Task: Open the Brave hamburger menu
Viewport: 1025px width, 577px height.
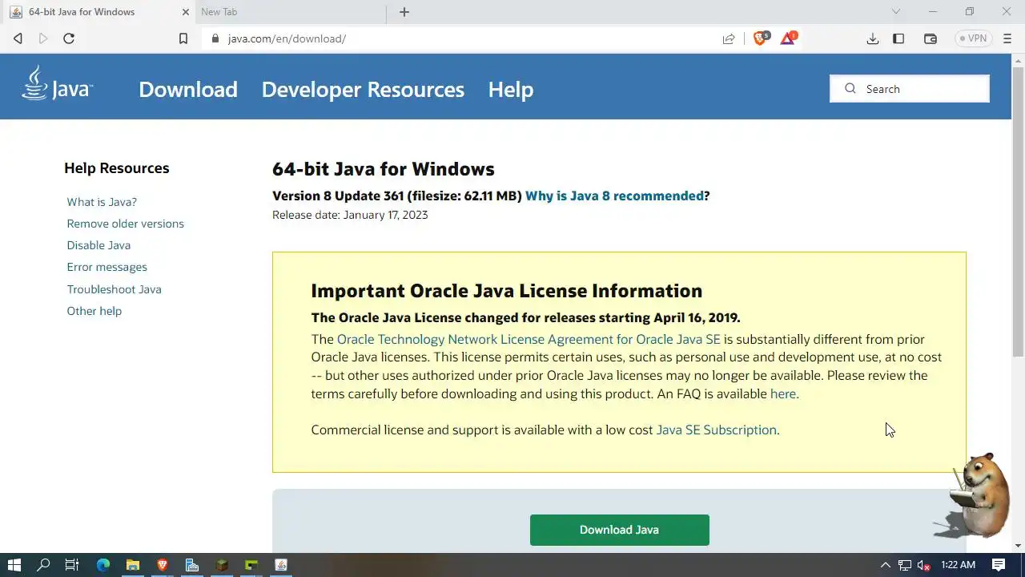Action: [1007, 38]
